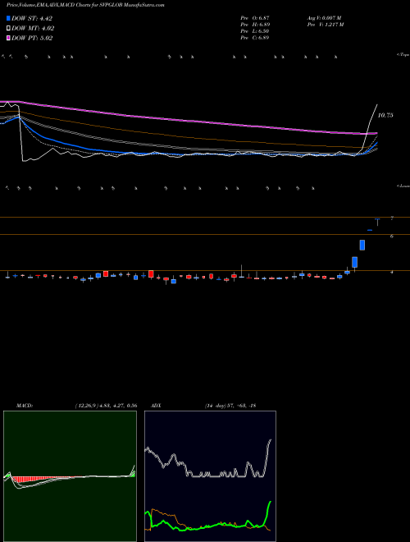Viewport: 410px width, 542px height.
Task: Click the 'Pre V: 1.217 M' volume text
Action: click(325, 25)
